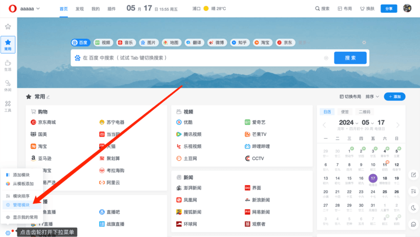This screenshot has width=420, height=237.
Task: Click the sort list icon on right edge
Action: pos(414,191)
